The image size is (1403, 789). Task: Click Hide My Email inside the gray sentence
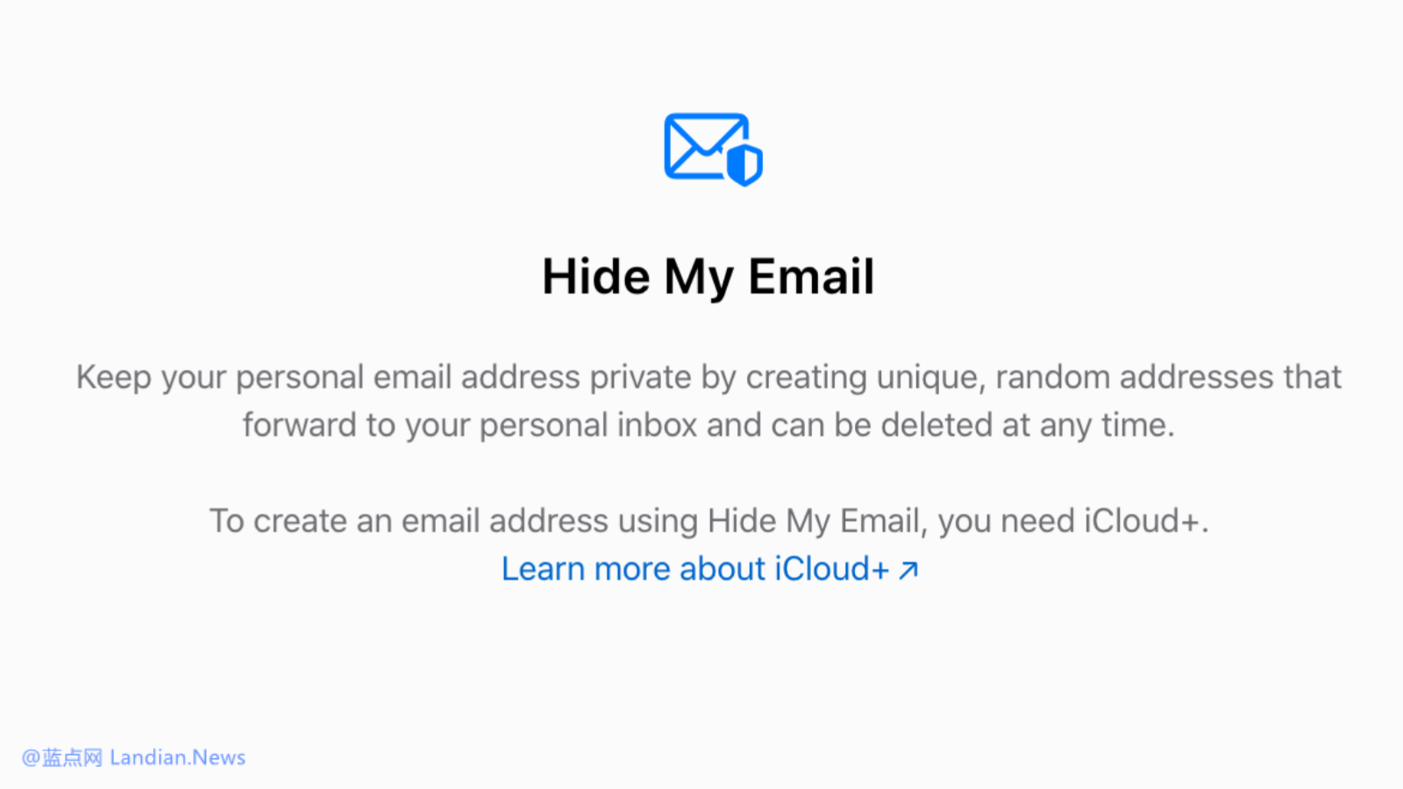coord(815,522)
